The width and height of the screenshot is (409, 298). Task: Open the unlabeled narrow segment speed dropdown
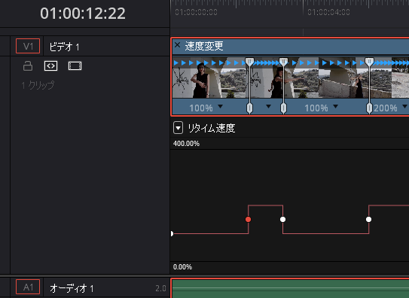click(268, 106)
